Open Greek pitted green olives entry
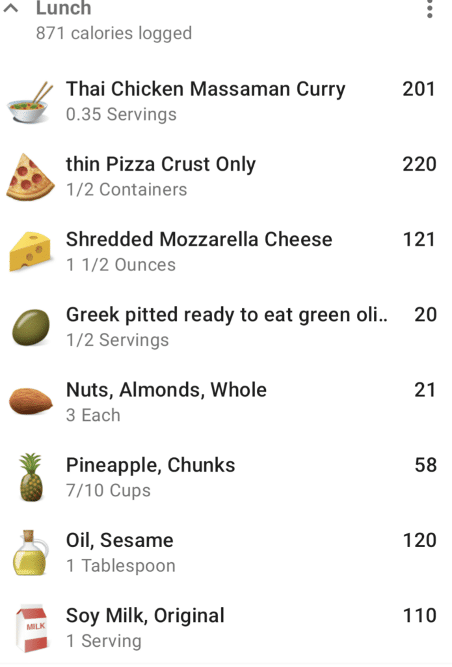The width and height of the screenshot is (452, 667). click(226, 327)
